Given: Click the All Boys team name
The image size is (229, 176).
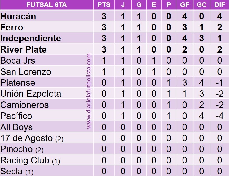Looking at the screenshot, I should tap(17, 127).
